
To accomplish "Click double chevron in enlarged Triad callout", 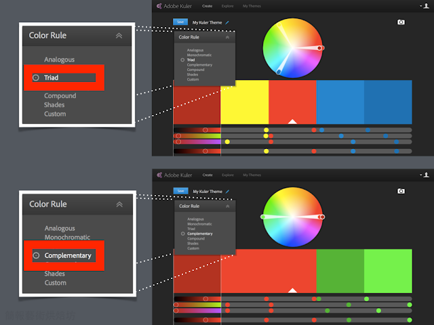I will pyautogui.click(x=119, y=36).
